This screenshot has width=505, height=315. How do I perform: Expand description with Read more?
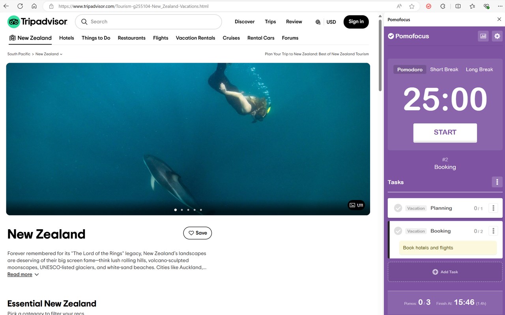pyautogui.click(x=23, y=274)
